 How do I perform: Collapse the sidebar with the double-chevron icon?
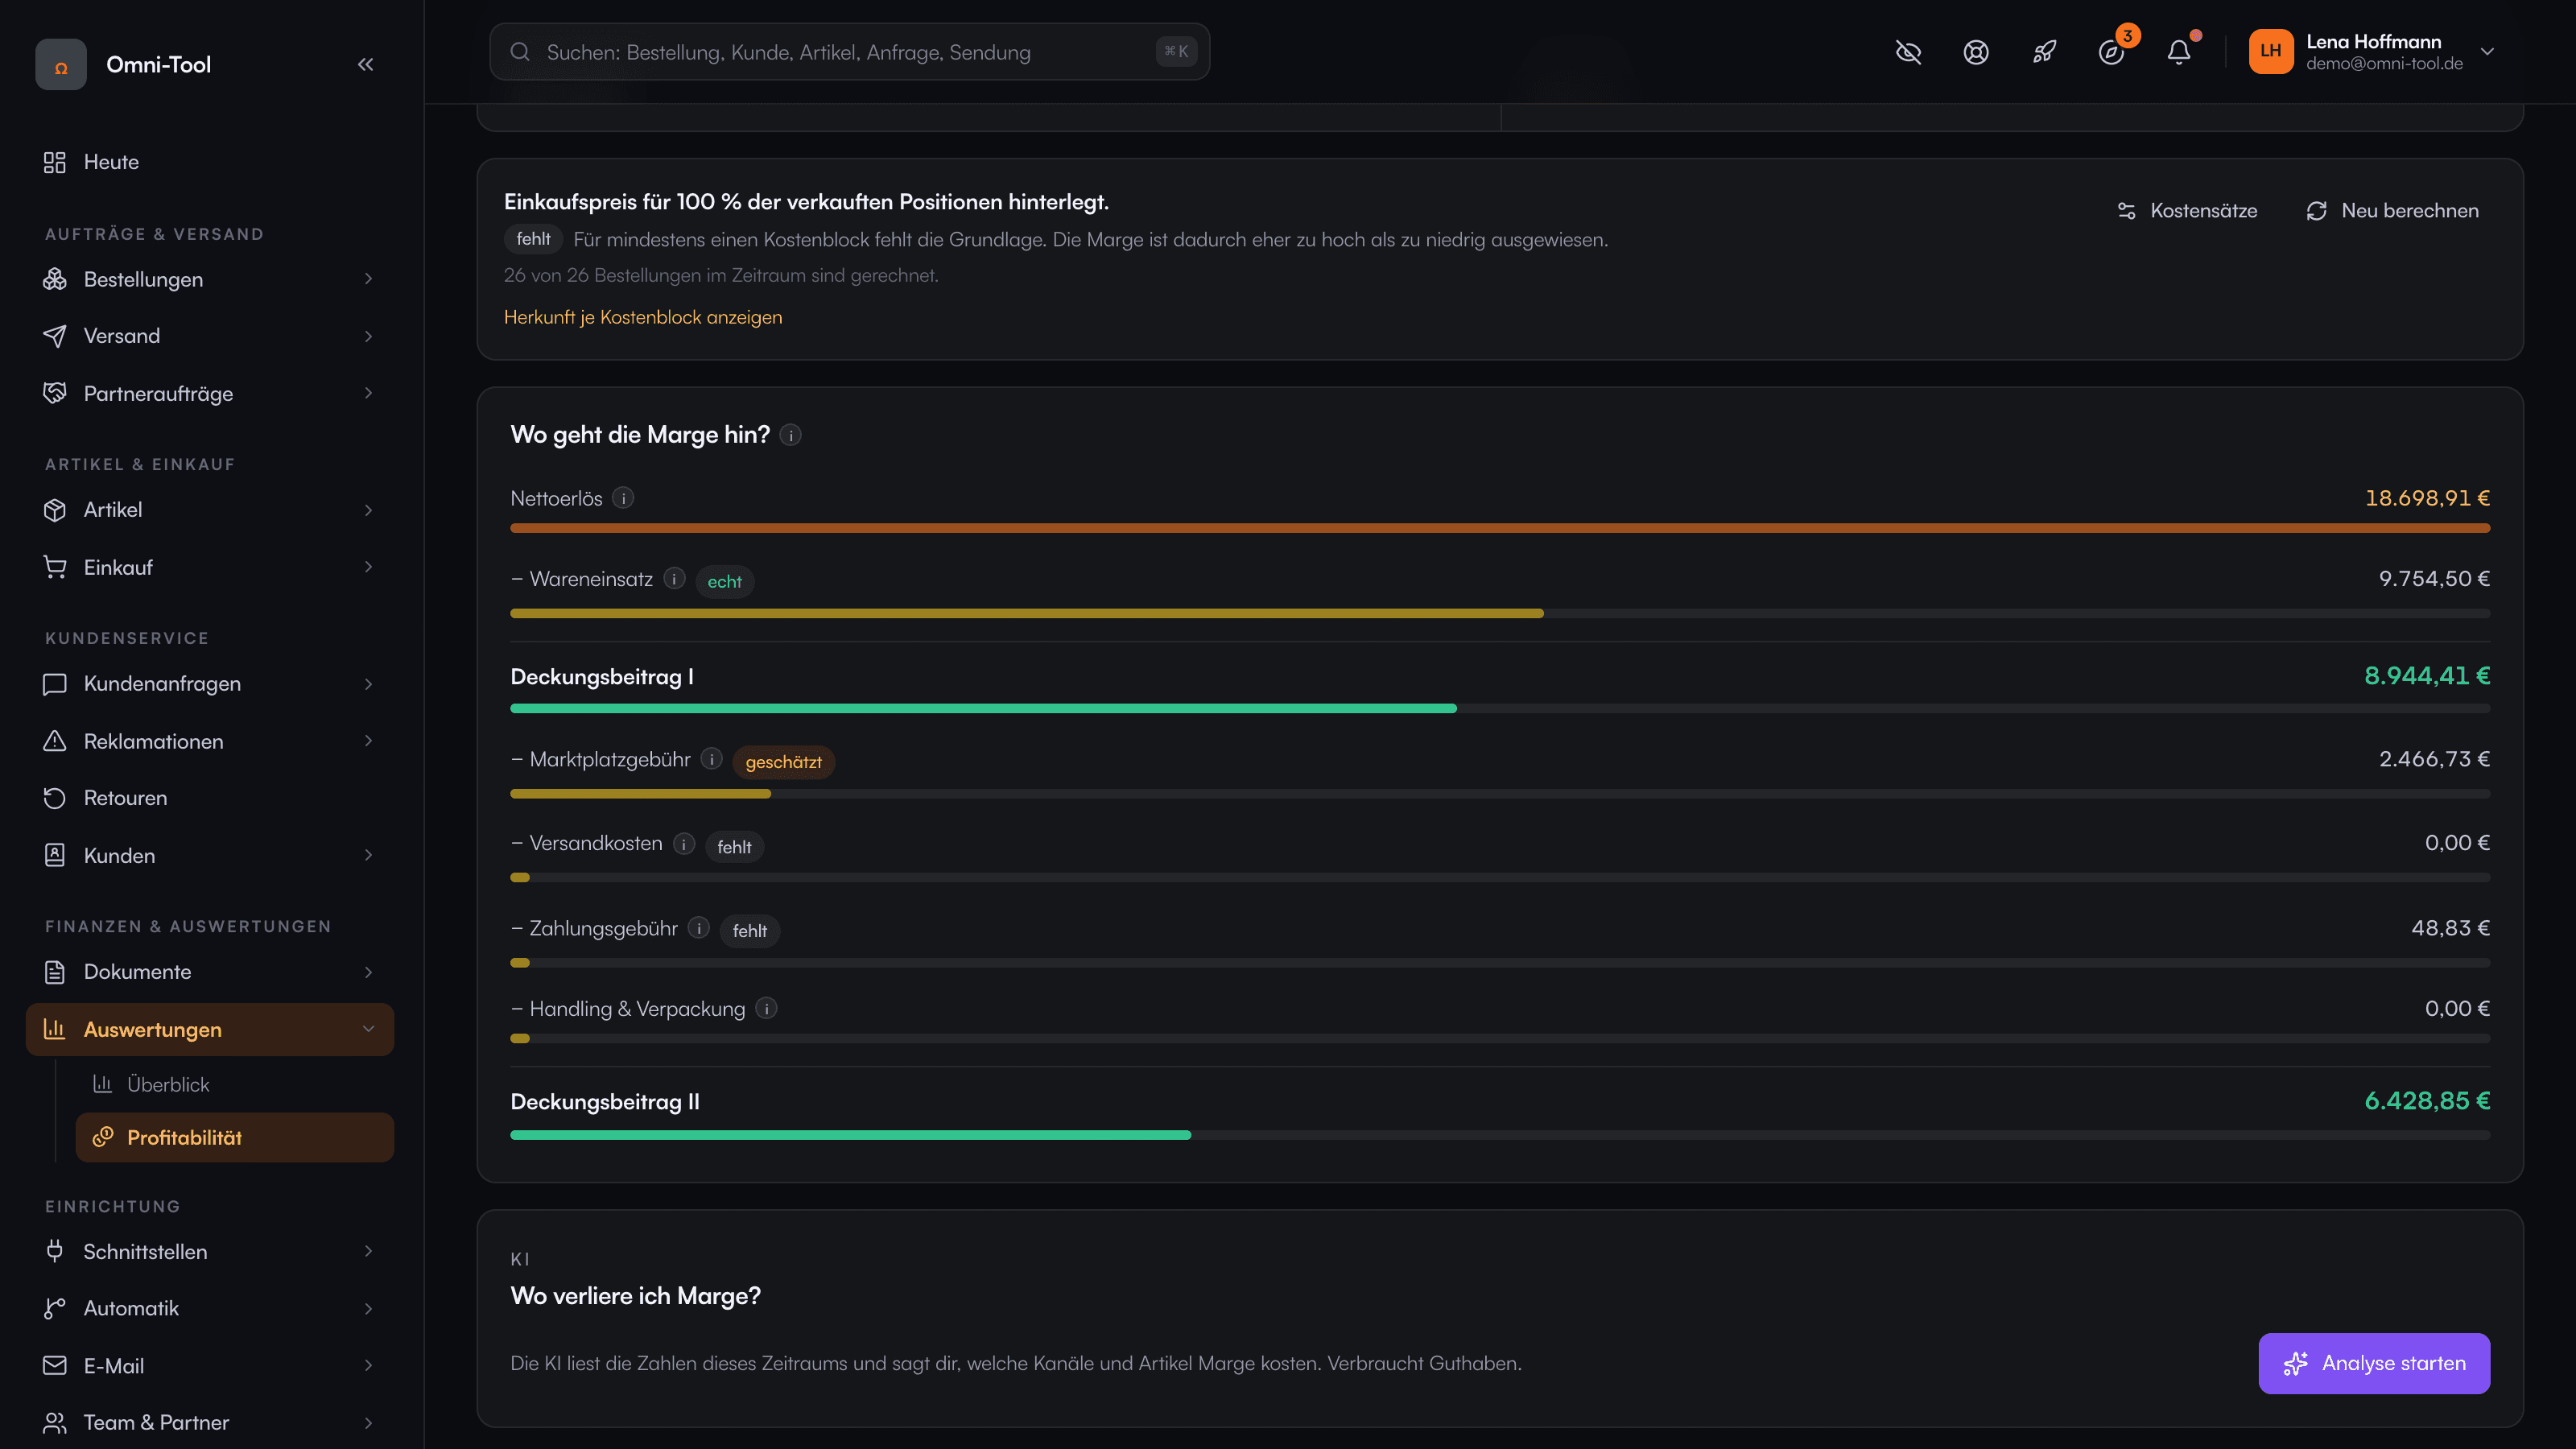coord(365,64)
